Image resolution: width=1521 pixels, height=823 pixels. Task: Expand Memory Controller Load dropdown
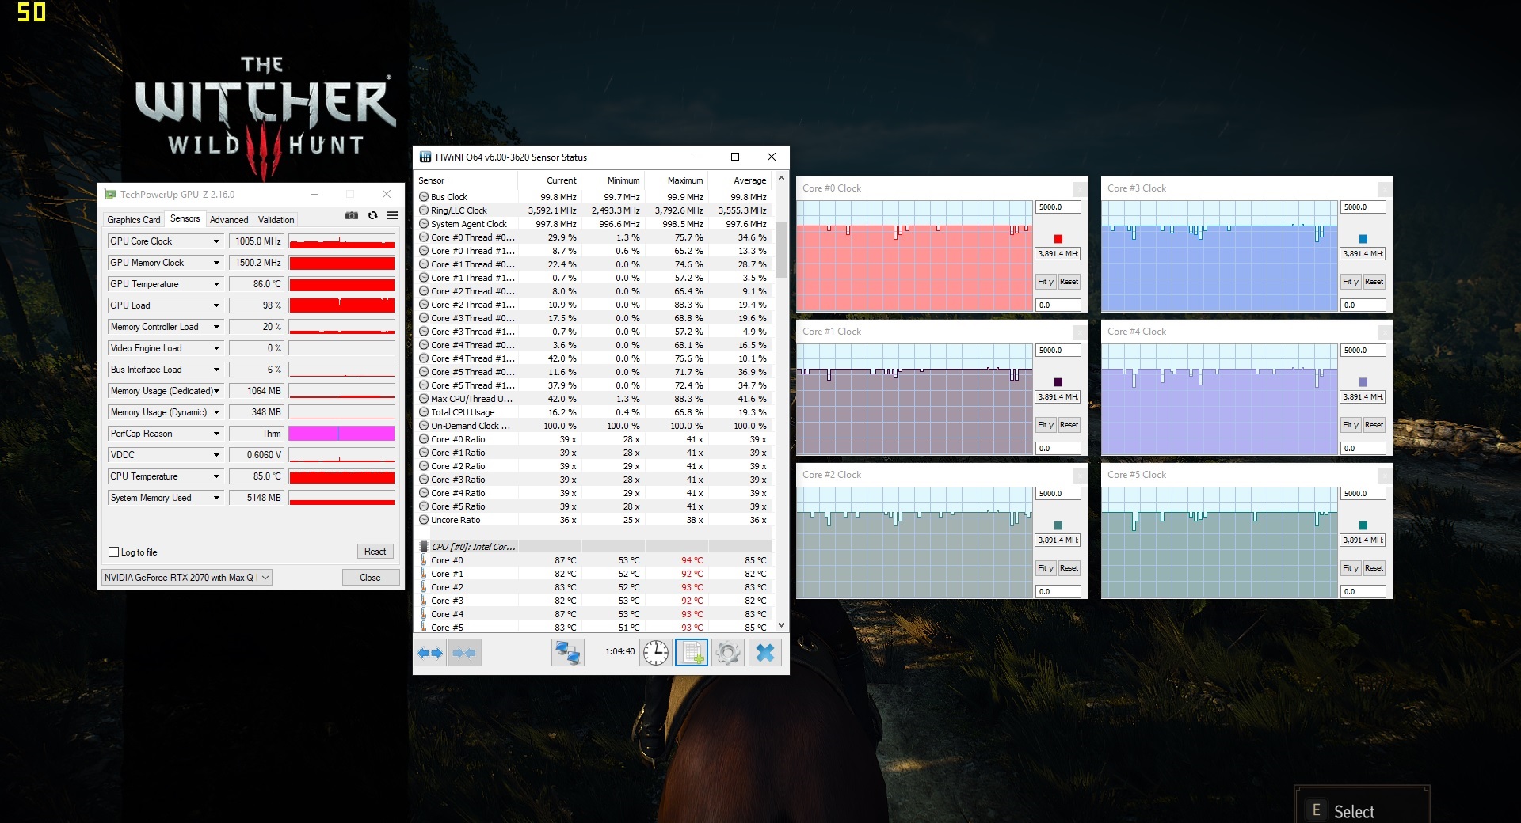pyautogui.click(x=216, y=327)
